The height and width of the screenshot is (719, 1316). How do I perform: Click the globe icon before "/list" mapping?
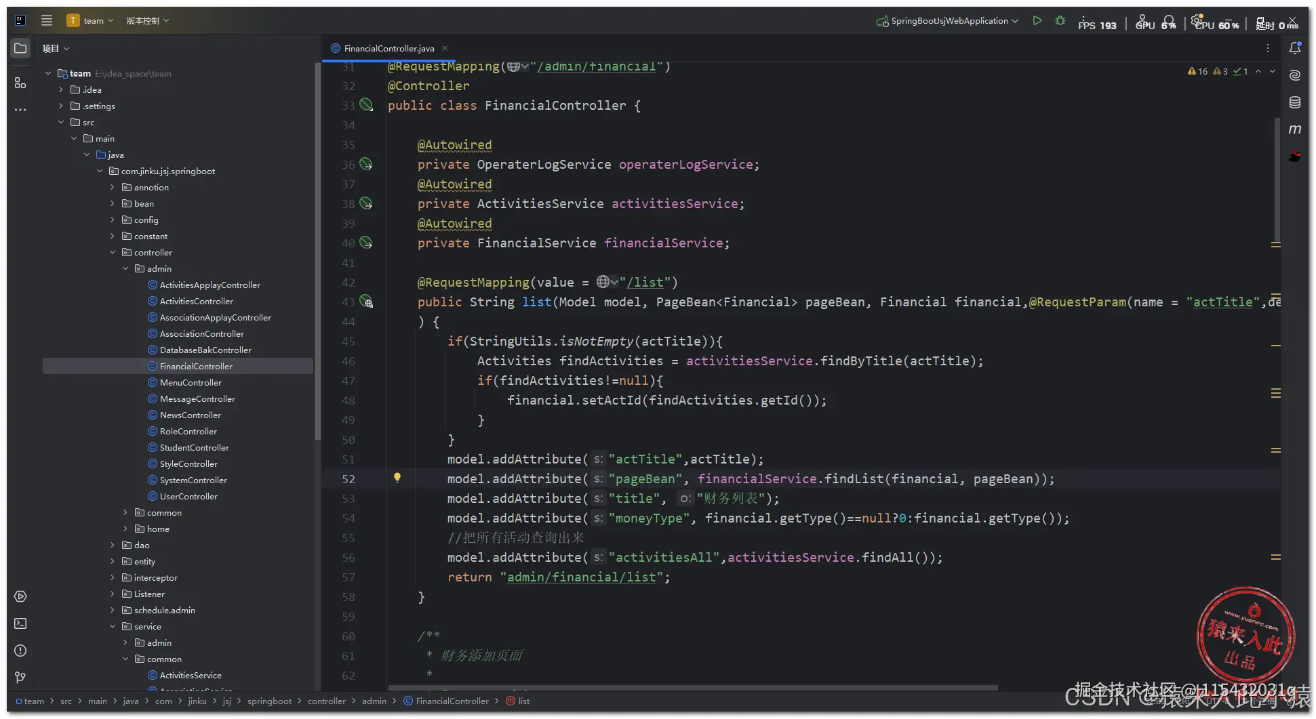pos(603,282)
